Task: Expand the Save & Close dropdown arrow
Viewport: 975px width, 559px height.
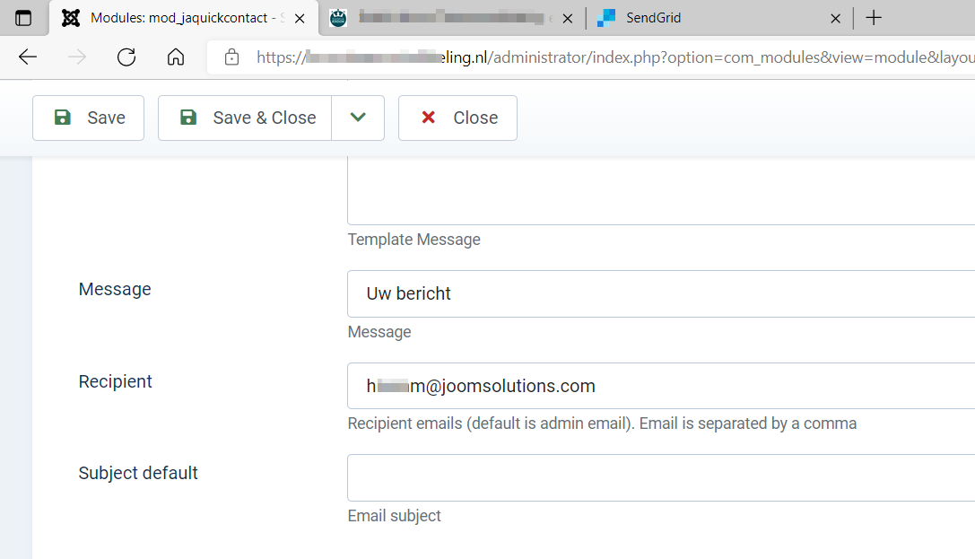Action: 358,118
